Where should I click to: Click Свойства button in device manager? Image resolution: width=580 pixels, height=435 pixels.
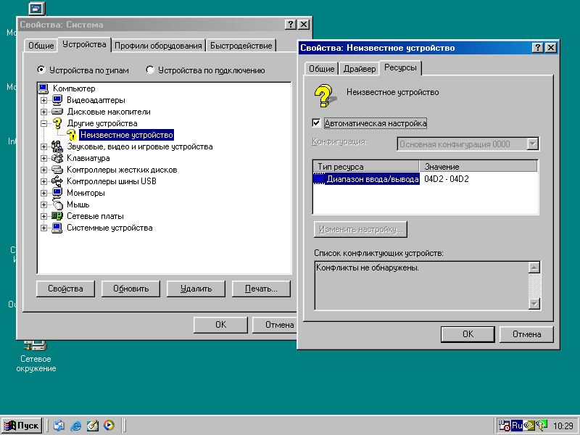[x=65, y=289]
